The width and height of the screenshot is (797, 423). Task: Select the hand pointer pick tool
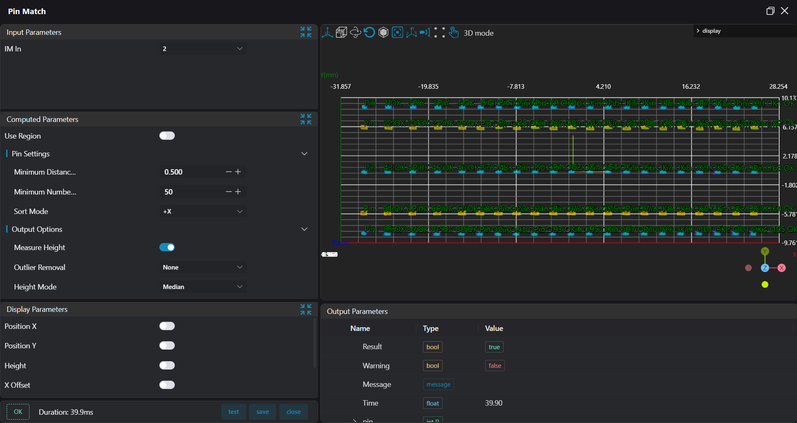tap(454, 32)
